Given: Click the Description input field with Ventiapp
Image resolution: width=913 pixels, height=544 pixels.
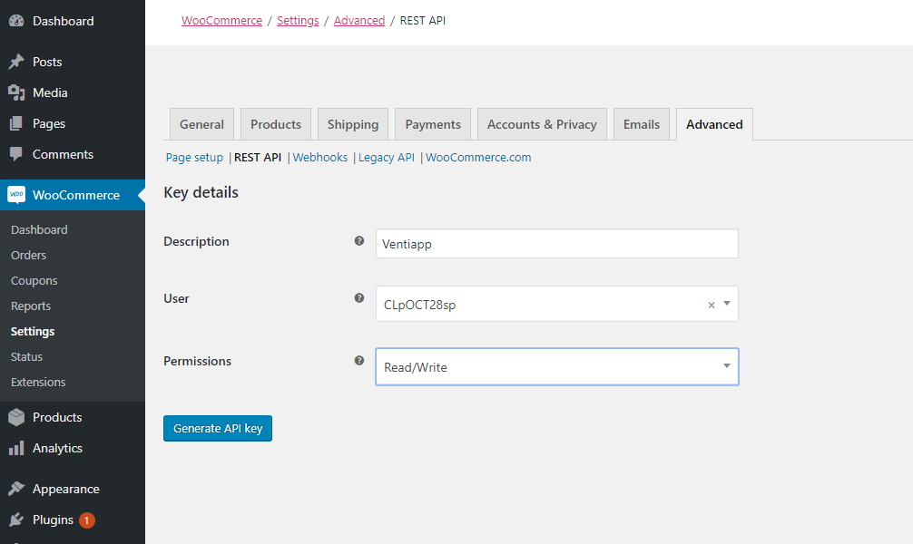Looking at the screenshot, I should tap(557, 244).
